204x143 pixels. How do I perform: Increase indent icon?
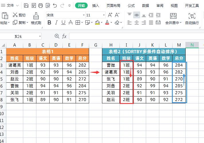[158, 15]
